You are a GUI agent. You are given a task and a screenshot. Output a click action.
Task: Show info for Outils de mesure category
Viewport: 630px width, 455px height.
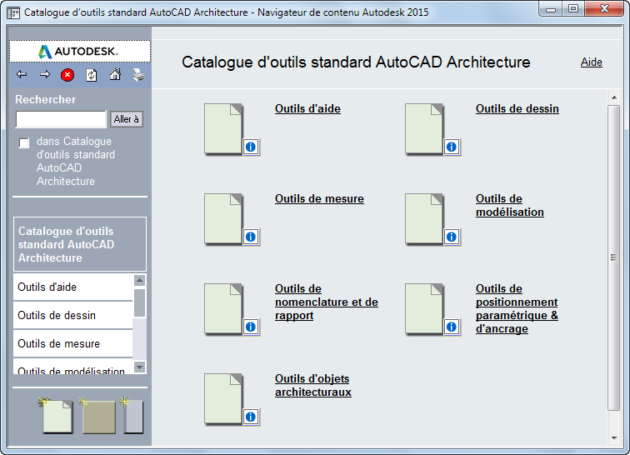tap(251, 237)
